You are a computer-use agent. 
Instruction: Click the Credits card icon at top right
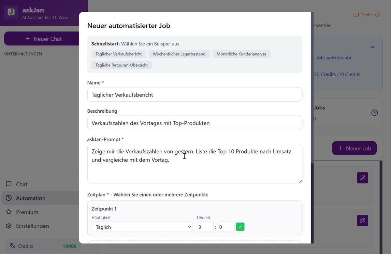pyautogui.click(x=357, y=15)
